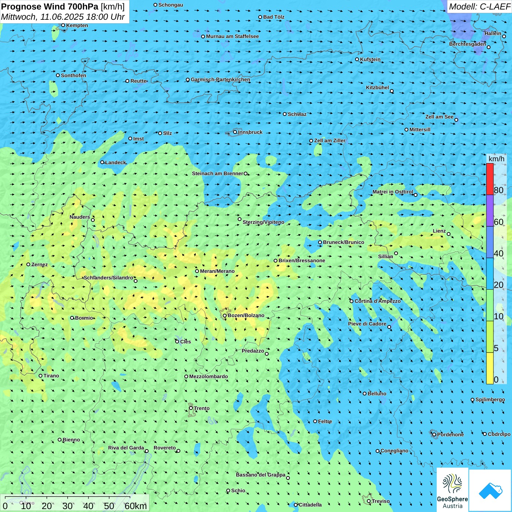
Task: Click the blue mountain-cloud logo icon
Action: 490,490
